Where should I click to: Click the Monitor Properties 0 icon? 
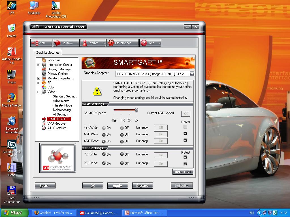coord(44,78)
